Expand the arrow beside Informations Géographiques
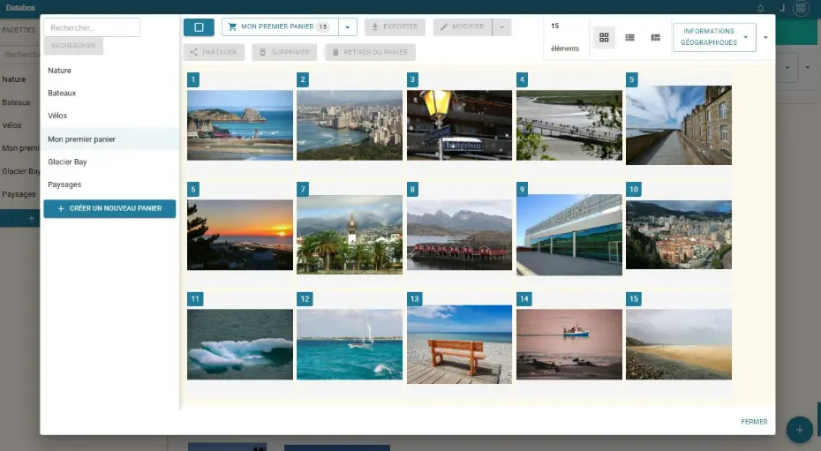 (765, 38)
